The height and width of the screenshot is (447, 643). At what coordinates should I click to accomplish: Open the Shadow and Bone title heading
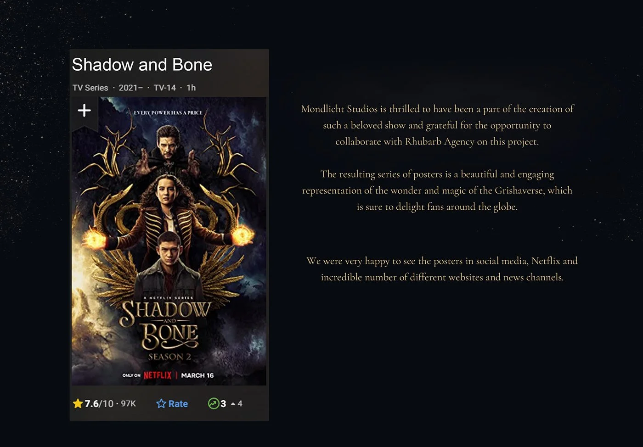click(142, 65)
